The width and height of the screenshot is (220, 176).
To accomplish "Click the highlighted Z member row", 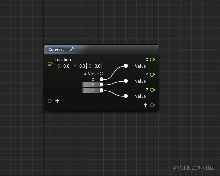I will [92, 90].
